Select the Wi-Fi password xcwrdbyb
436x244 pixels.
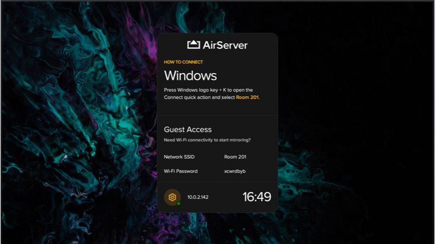[x=235, y=171]
